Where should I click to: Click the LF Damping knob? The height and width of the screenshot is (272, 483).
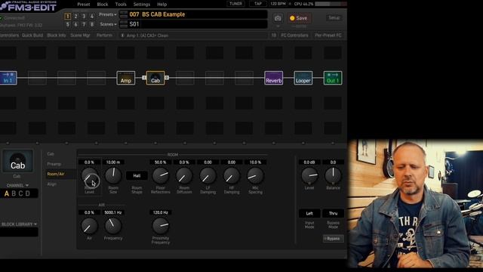pos(208,176)
